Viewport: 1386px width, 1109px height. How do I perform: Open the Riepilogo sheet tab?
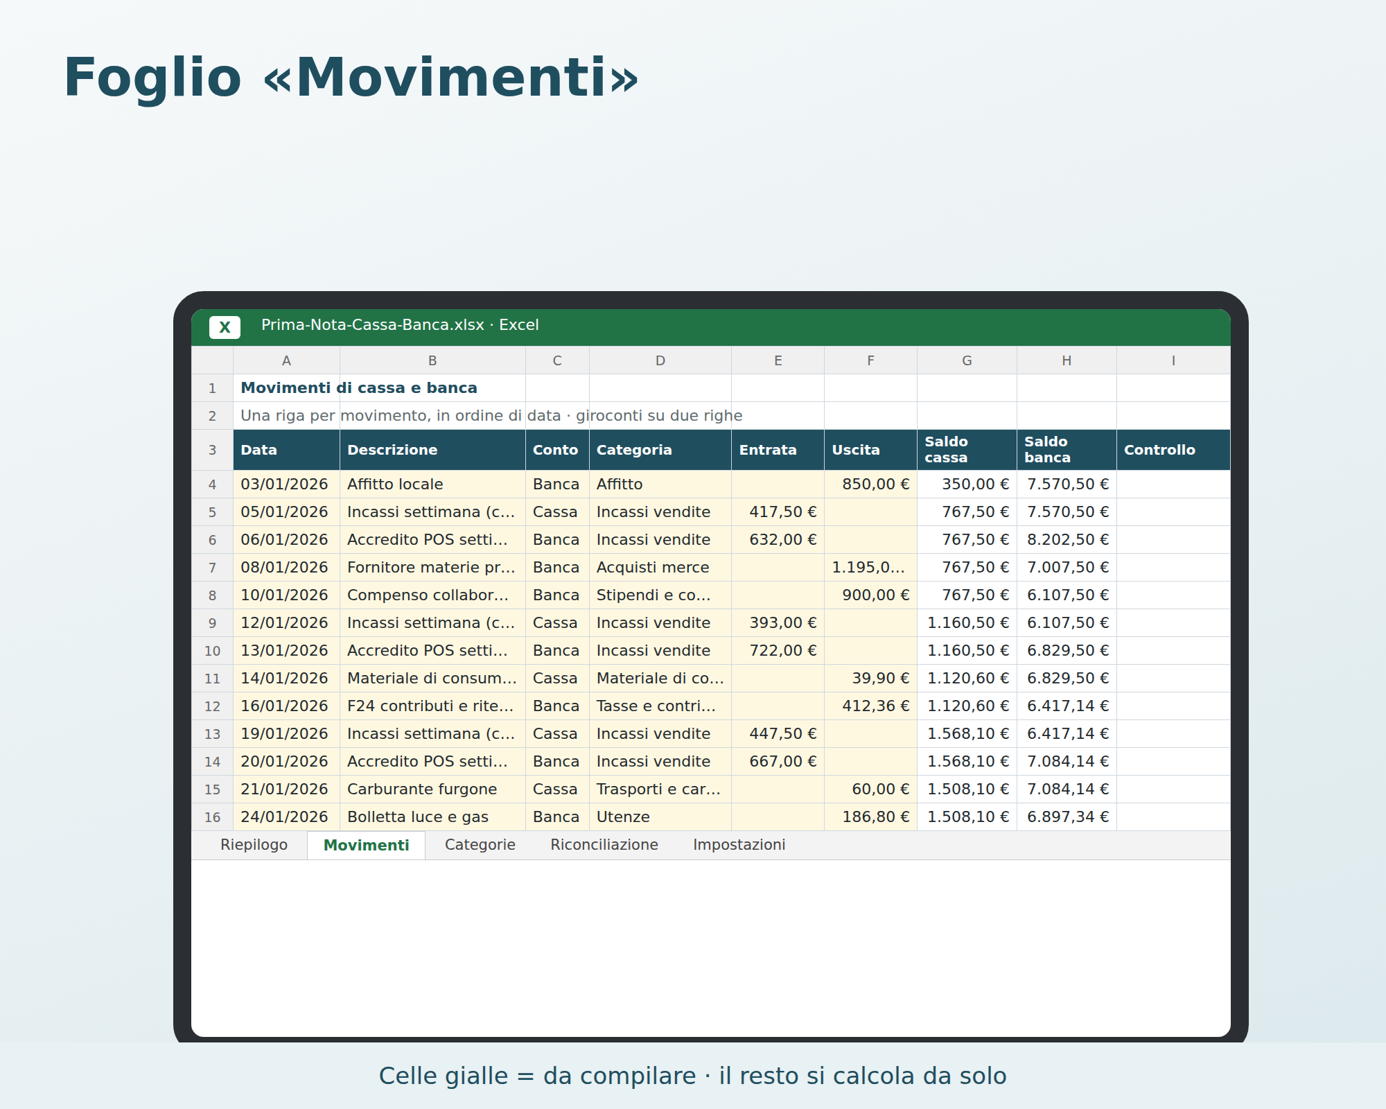pyautogui.click(x=254, y=845)
